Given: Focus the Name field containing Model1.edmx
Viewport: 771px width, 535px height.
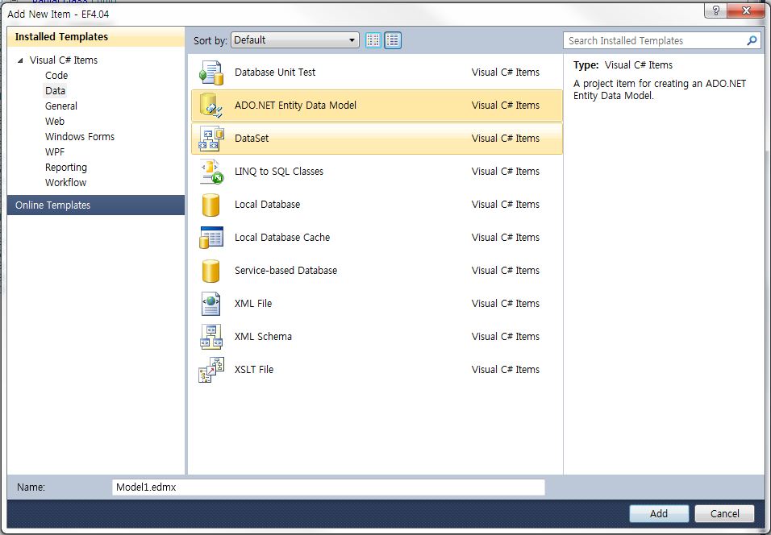Looking at the screenshot, I should point(328,487).
